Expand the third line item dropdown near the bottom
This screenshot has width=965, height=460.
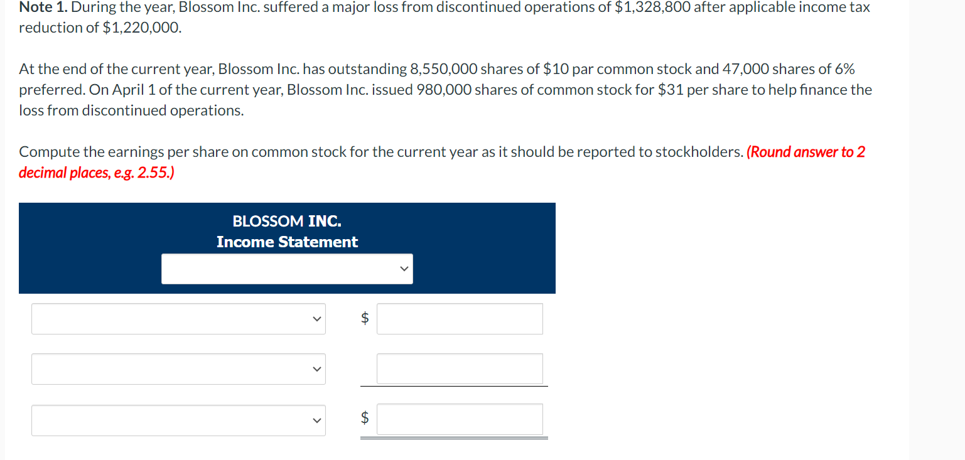click(178, 420)
